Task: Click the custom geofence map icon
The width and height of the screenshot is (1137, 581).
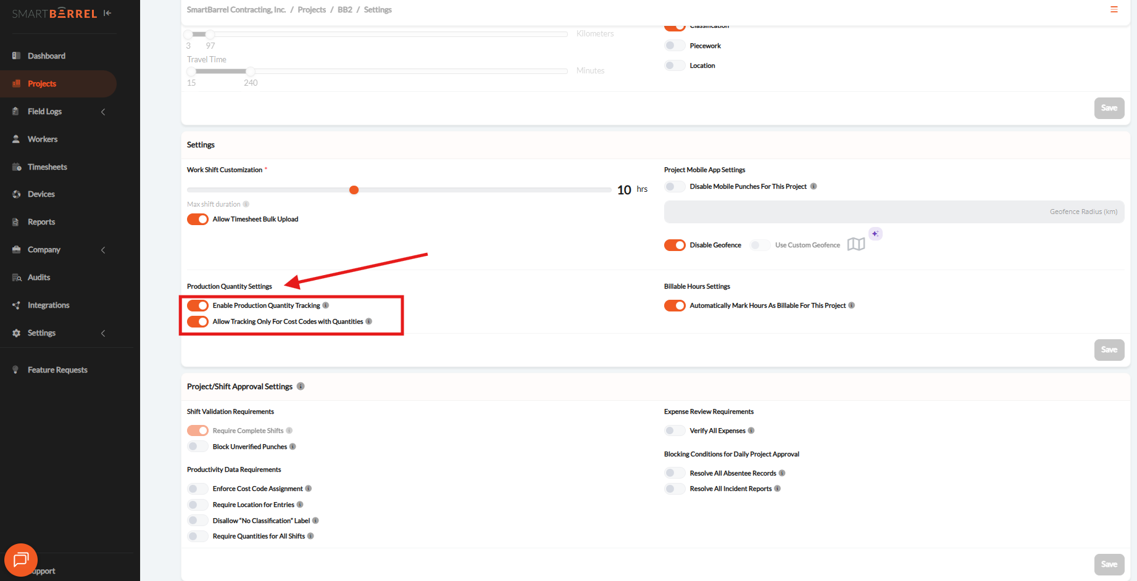Action: [x=856, y=245]
